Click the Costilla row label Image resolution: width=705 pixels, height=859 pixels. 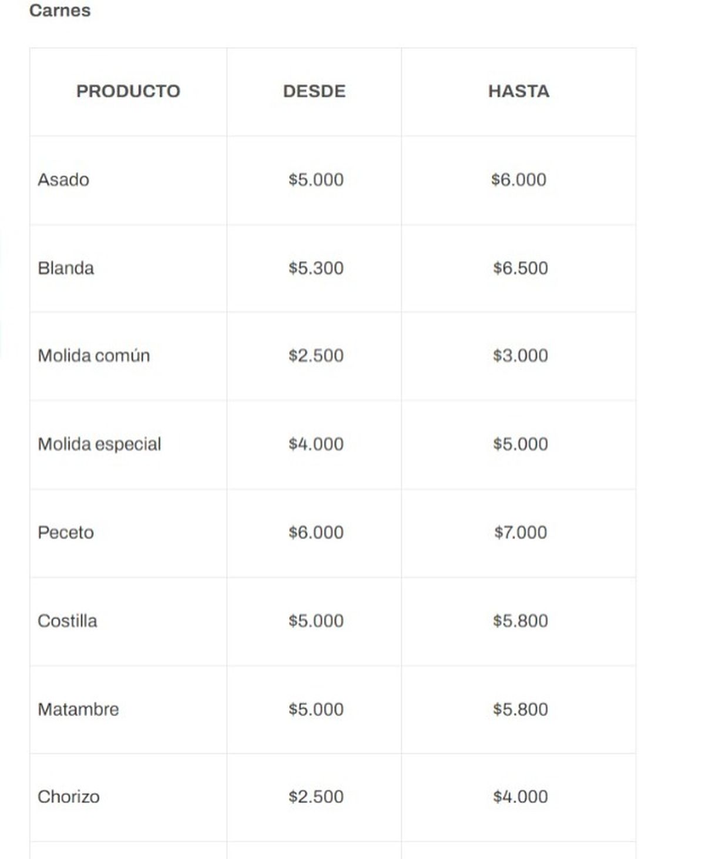pyautogui.click(x=68, y=621)
